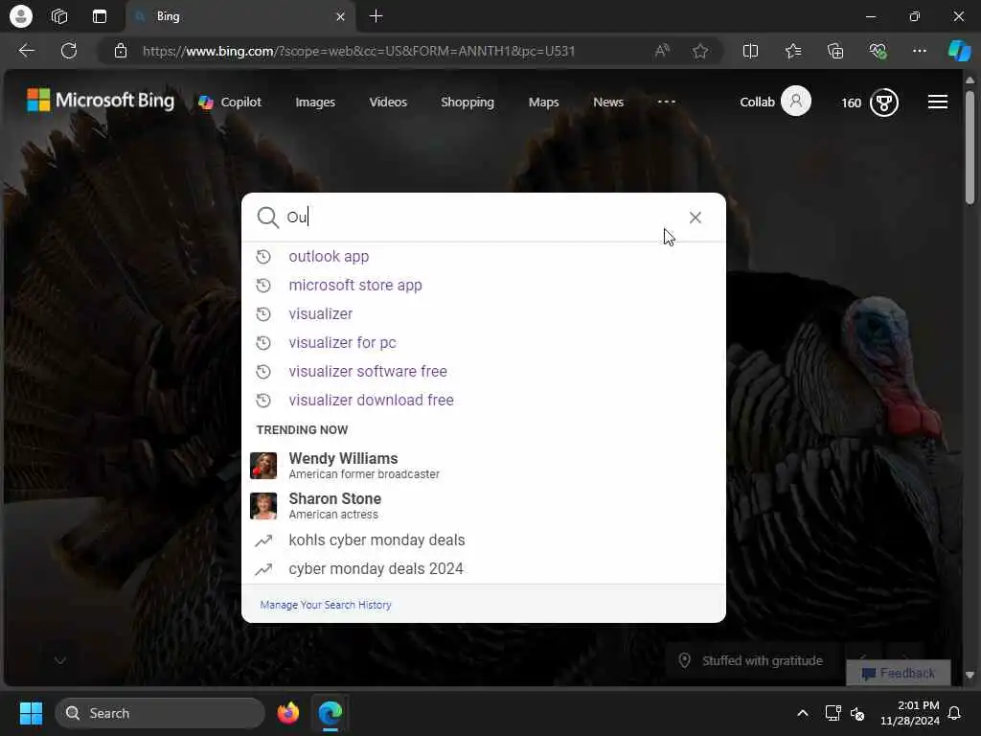The height and width of the screenshot is (736, 981).
Task: Open network display tray icon
Action: (833, 713)
